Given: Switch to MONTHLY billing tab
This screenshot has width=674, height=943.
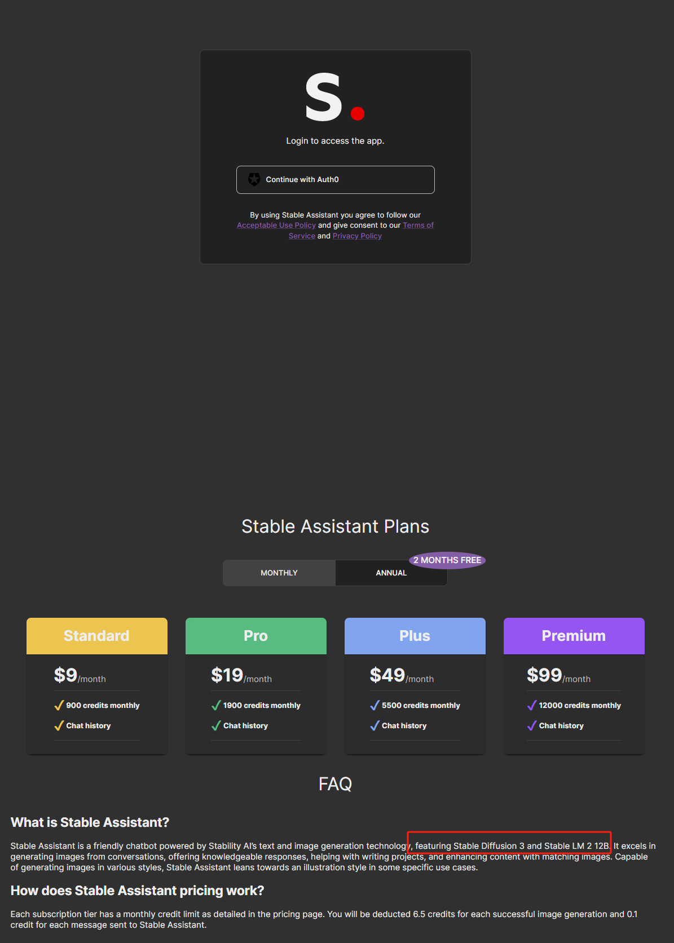Looking at the screenshot, I should coord(279,573).
